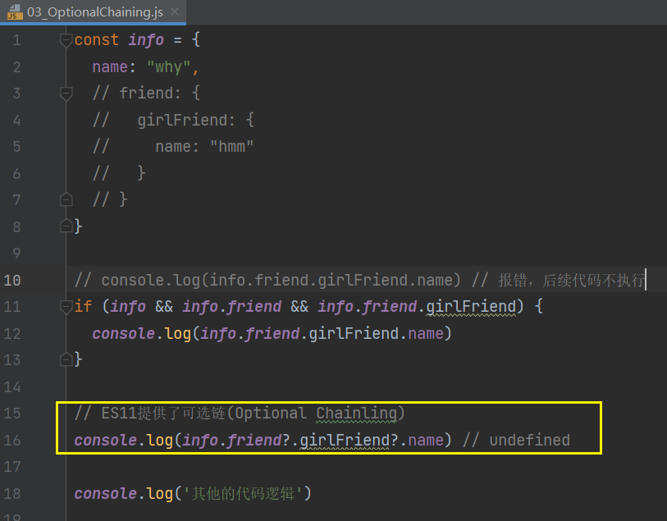667x521 pixels.
Task: Click line number 1 in the gutter
Action: click(16, 40)
